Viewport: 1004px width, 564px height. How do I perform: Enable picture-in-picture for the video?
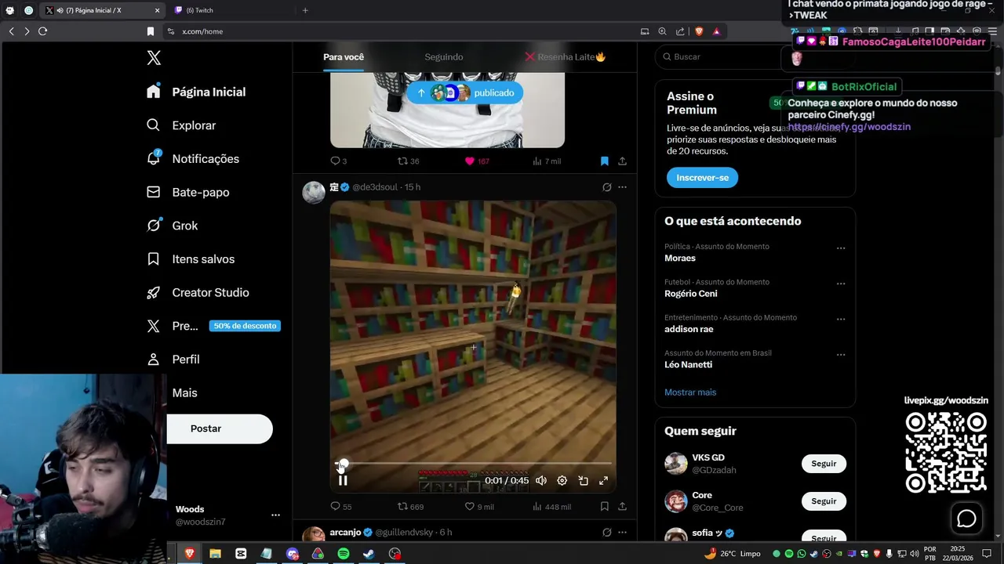[x=583, y=480]
